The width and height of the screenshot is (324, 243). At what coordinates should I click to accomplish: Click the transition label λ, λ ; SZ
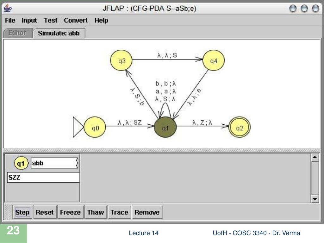click(x=130, y=122)
